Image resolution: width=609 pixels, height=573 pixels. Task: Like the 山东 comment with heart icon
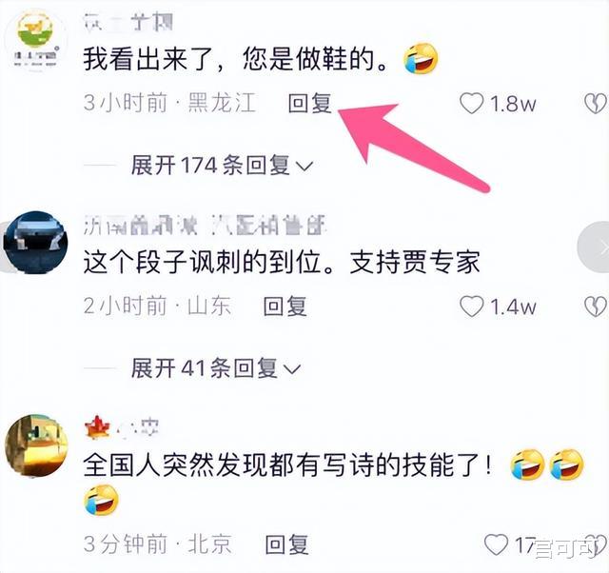coord(472,306)
